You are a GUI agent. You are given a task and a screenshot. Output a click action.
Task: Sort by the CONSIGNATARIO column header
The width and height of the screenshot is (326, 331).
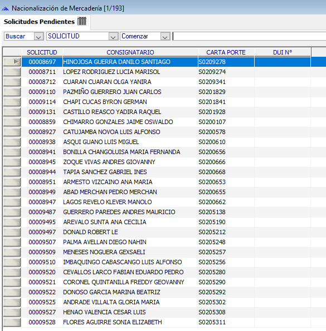point(130,52)
